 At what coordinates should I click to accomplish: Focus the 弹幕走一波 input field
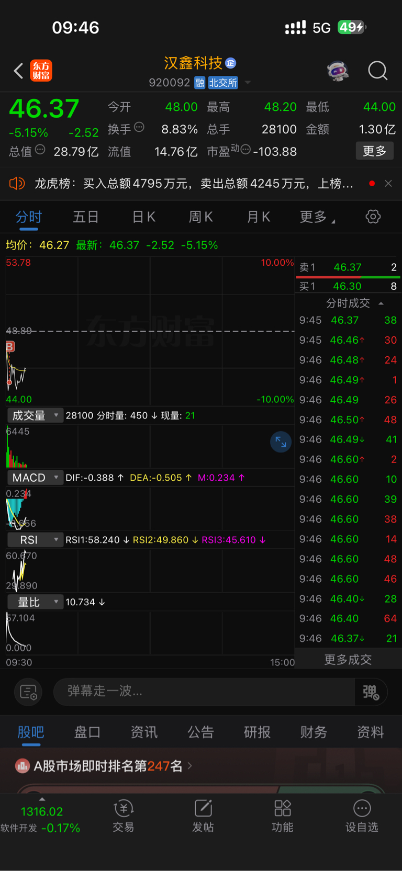204,692
